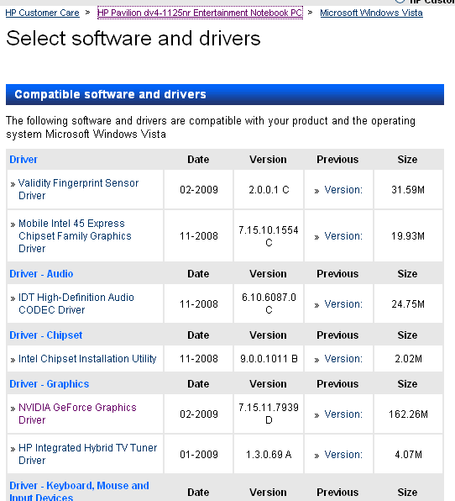
Task: Click the arrow bullet in the 162.26M row's Previous cell
Action: pyautogui.click(x=316, y=416)
